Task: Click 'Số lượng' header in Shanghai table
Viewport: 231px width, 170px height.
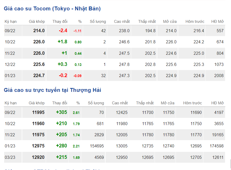Action: click(x=96, y=103)
